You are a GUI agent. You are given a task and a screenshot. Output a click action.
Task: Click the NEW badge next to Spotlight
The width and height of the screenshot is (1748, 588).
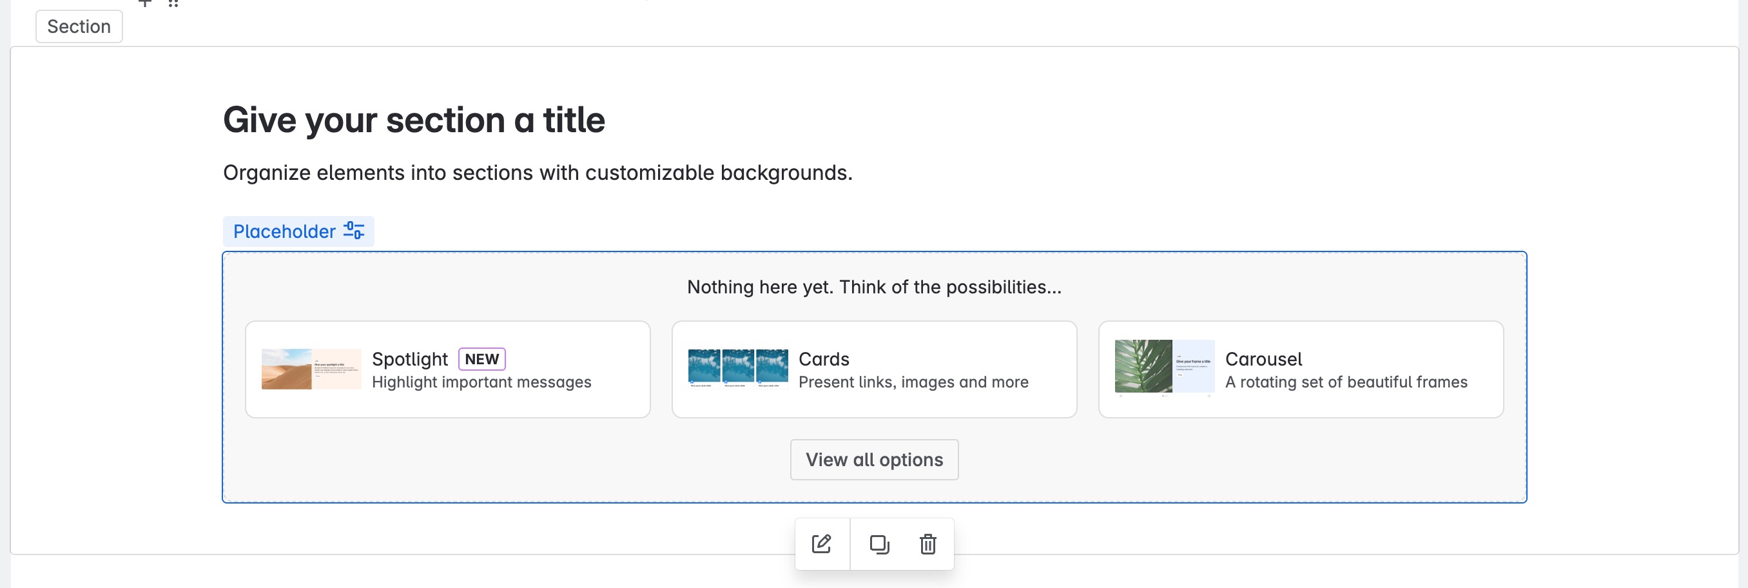[x=481, y=358]
